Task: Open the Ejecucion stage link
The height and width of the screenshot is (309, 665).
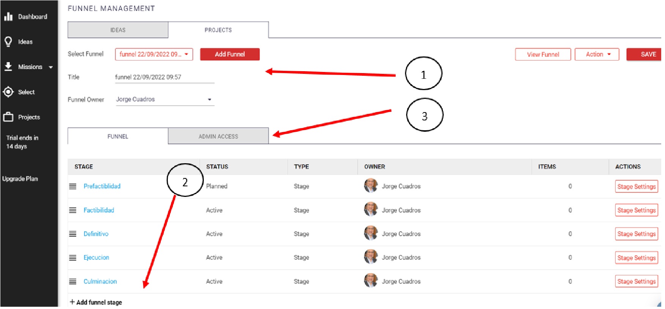Action: pos(96,257)
